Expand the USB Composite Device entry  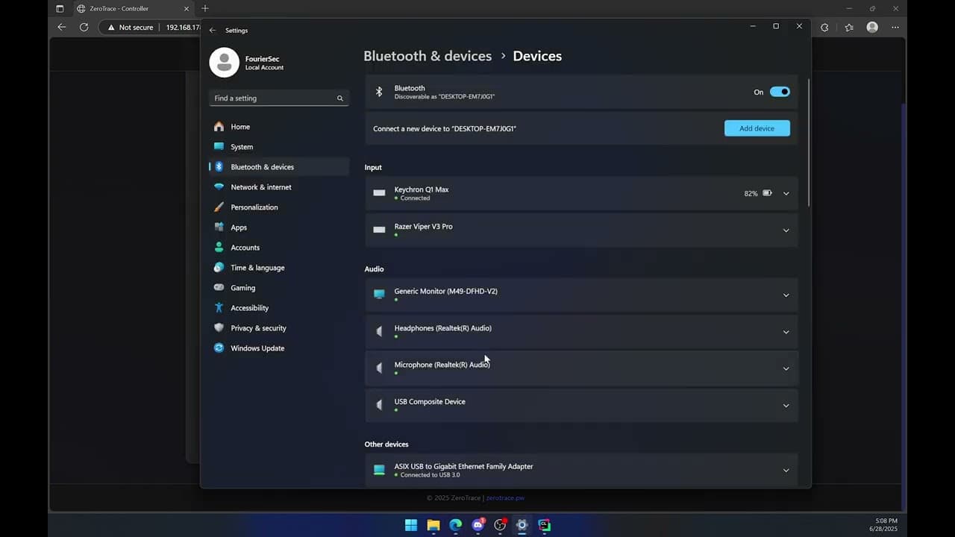tap(786, 406)
